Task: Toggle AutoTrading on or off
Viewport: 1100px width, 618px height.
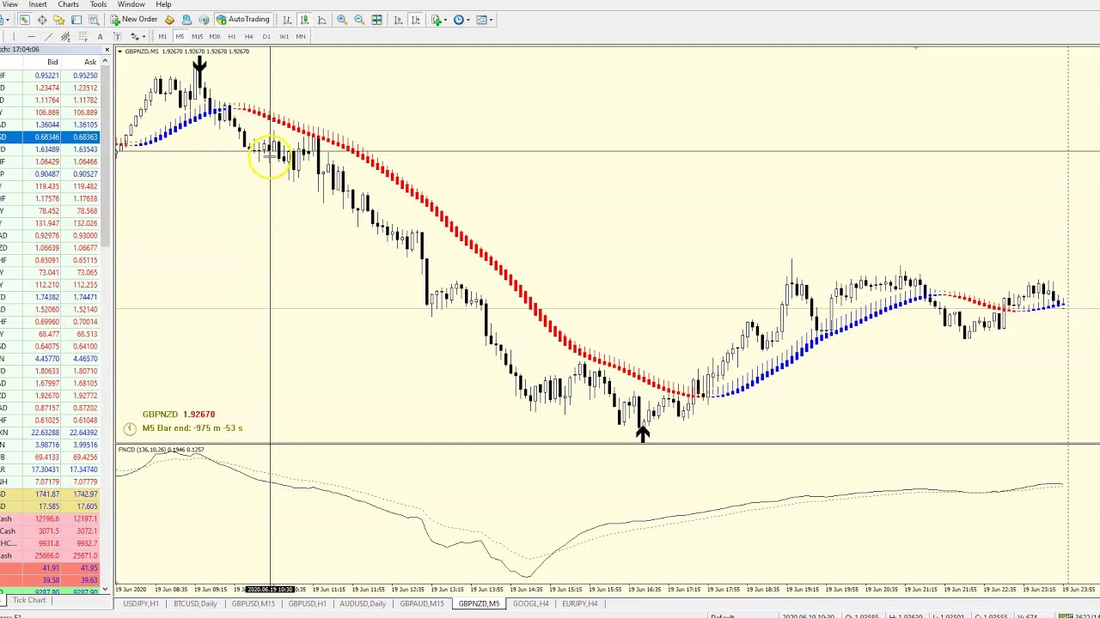Action: pos(242,20)
